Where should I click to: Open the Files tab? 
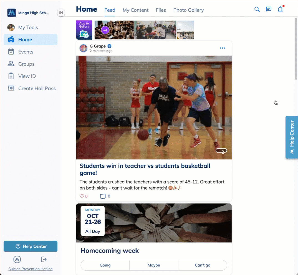coord(161,10)
